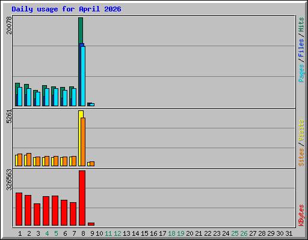Click the orange 'Sites' legend label
Viewport: 308px width, 240px height.
pyautogui.click(x=301, y=157)
